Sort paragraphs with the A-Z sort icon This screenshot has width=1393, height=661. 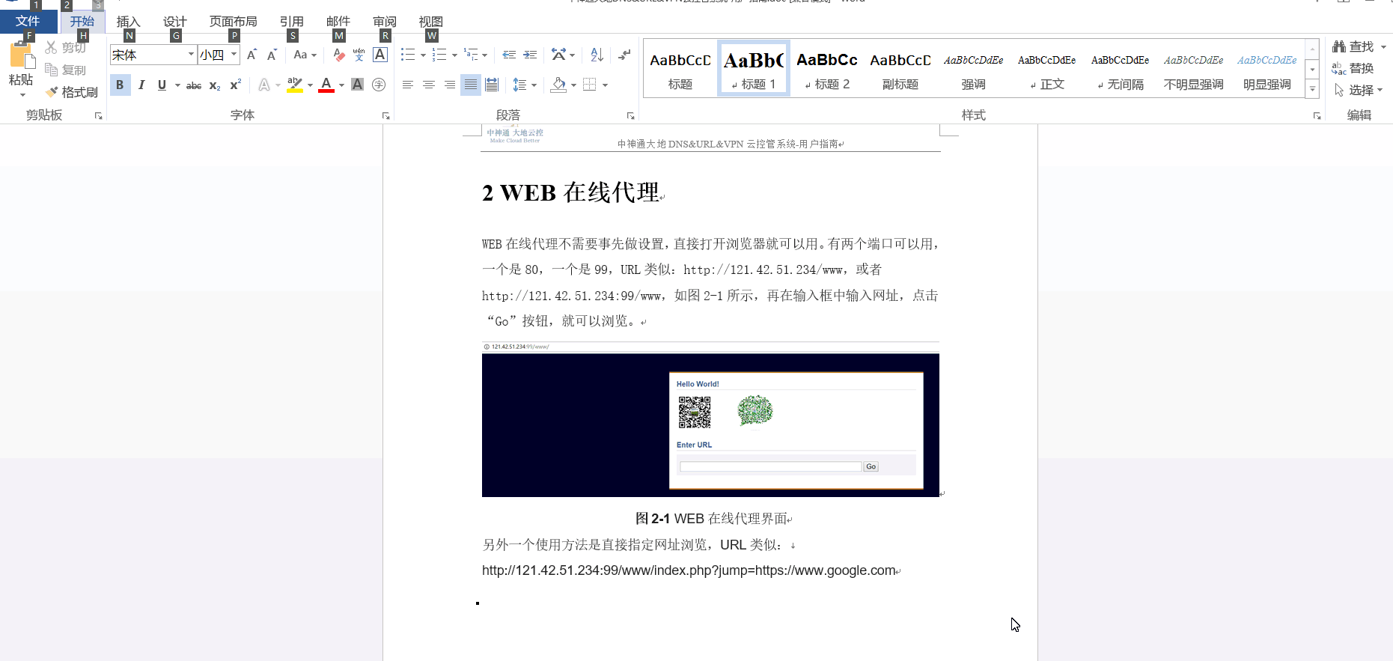point(597,55)
